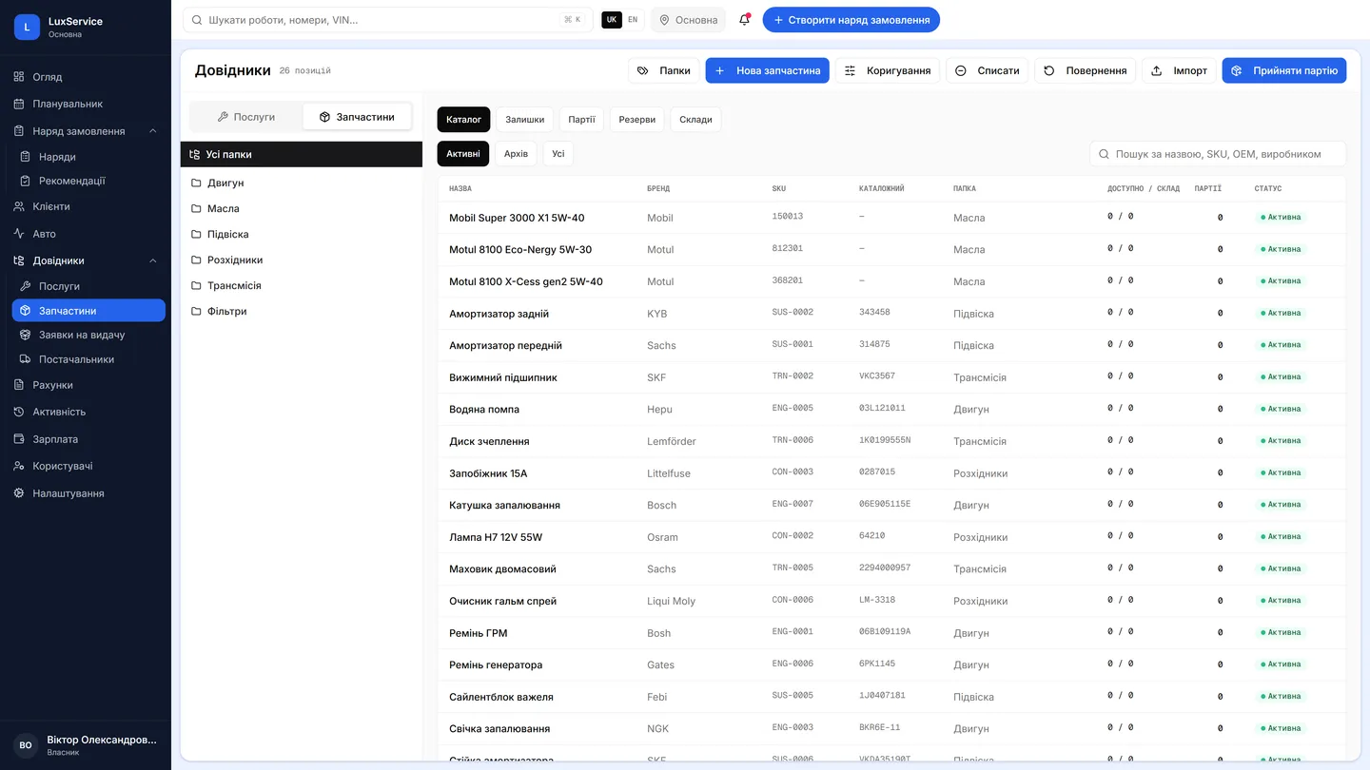Click the Зарплата icon in sidebar
Screen dimensions: 1370x770
tap(19, 439)
